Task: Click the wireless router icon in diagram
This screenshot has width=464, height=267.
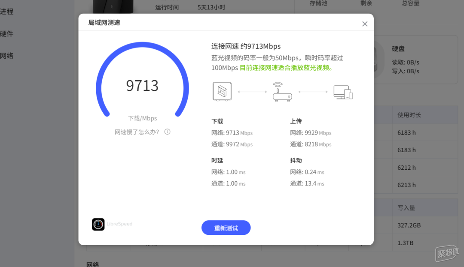Action: pos(282,92)
